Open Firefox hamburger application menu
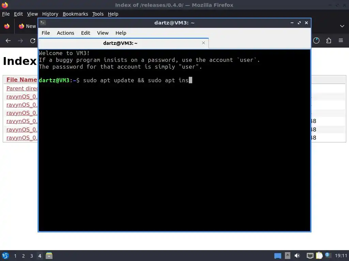 pyautogui.click(x=341, y=40)
